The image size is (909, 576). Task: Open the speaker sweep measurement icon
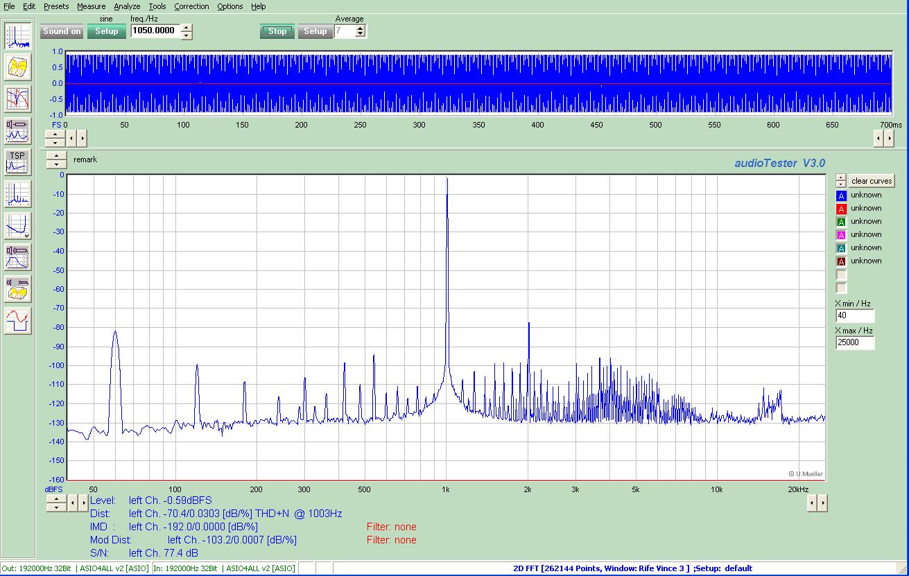click(x=18, y=130)
